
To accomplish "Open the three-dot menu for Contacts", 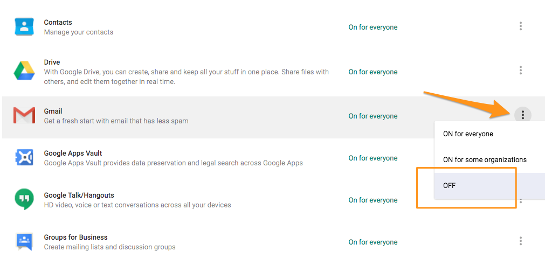I will coord(521,26).
